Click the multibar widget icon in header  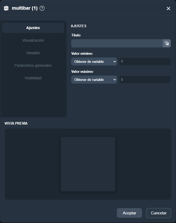(6, 8)
